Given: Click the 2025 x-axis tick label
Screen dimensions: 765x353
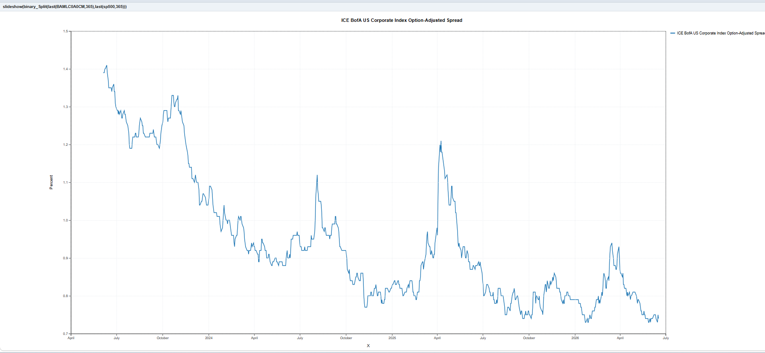Looking at the screenshot, I should click(392, 338).
